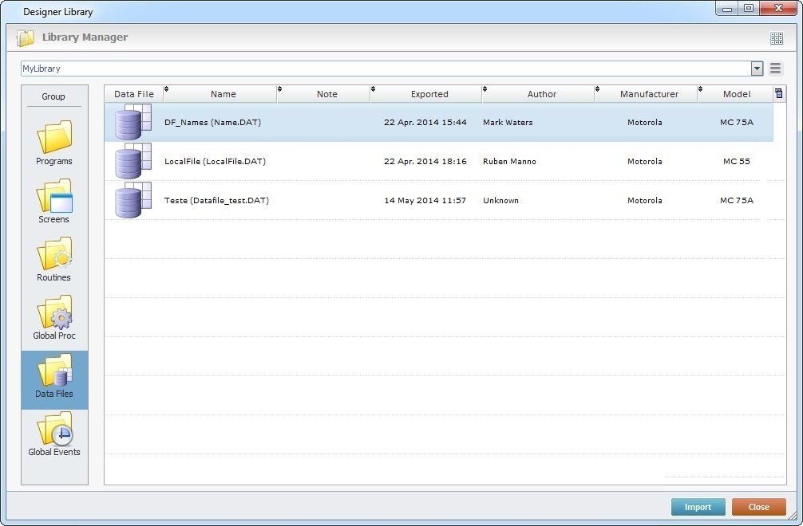803x526 pixels.
Task: Click the Import button
Action: point(698,507)
